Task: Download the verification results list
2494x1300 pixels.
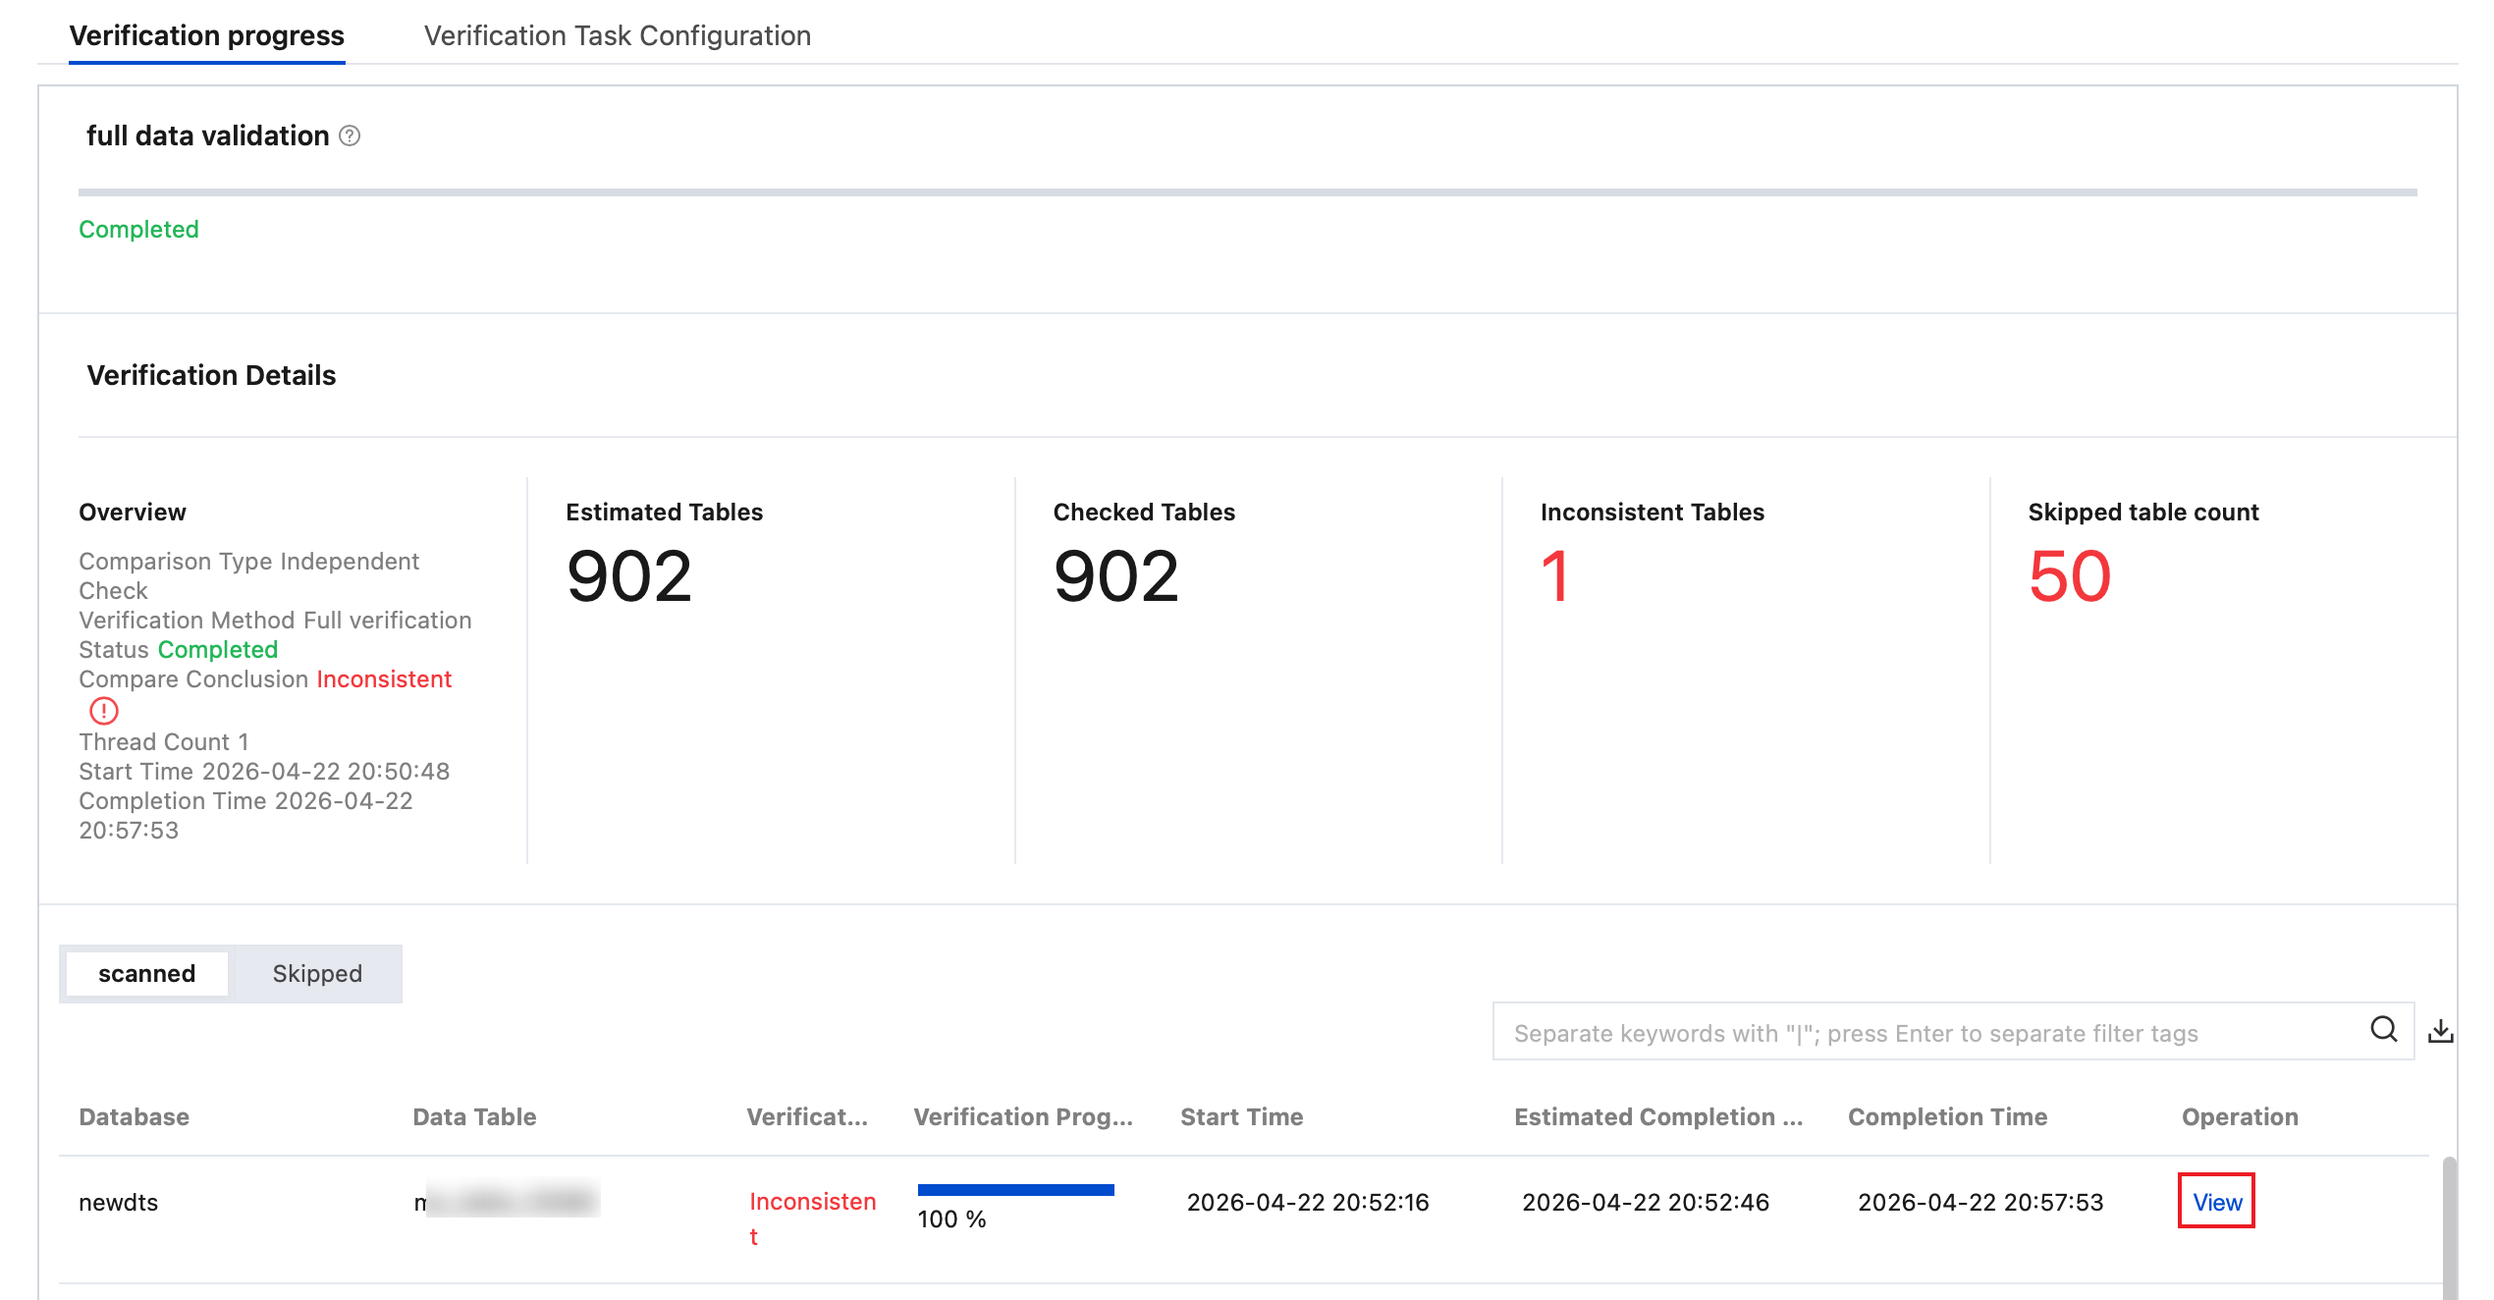Action: (2441, 1031)
